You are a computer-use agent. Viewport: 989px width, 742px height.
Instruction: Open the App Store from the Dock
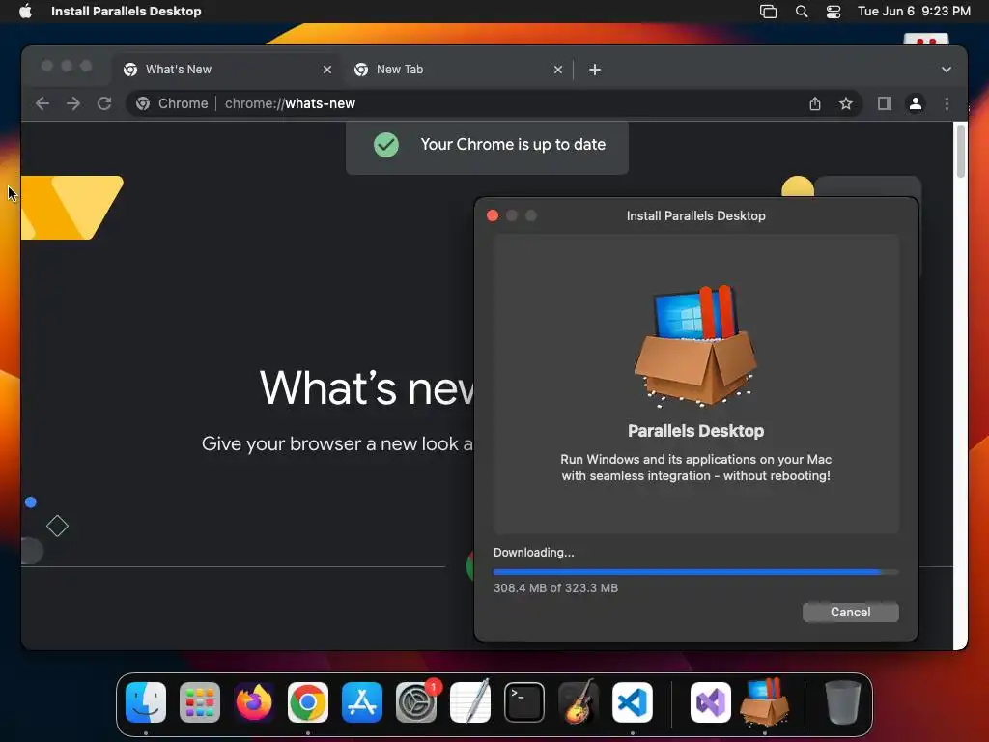[x=362, y=702]
